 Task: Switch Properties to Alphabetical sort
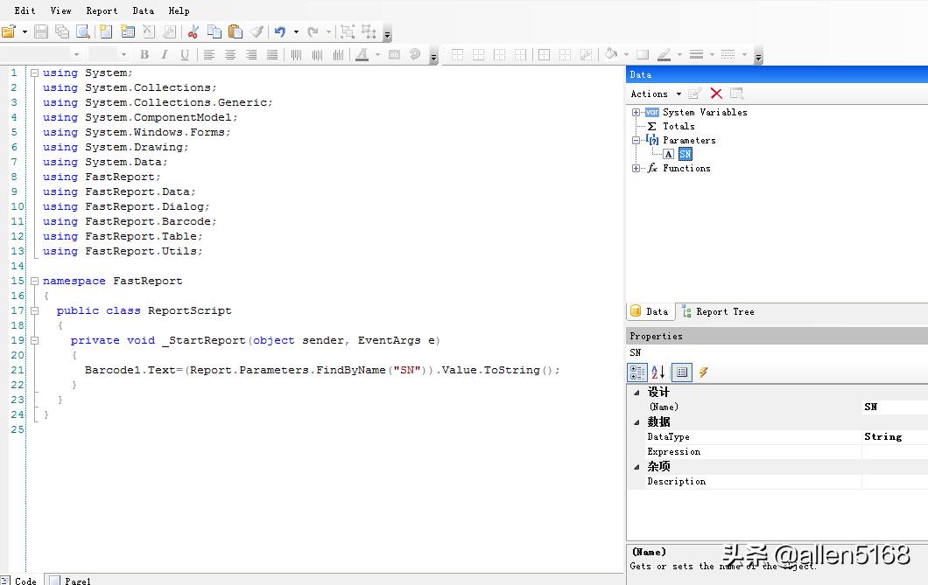(x=658, y=373)
